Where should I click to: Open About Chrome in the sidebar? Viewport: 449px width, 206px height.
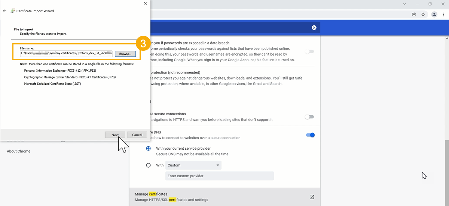(x=19, y=151)
